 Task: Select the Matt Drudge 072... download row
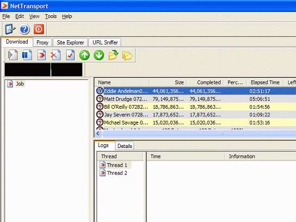point(195,99)
